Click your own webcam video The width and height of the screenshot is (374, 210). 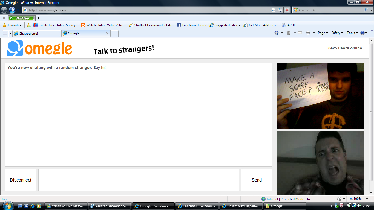pos(321,163)
